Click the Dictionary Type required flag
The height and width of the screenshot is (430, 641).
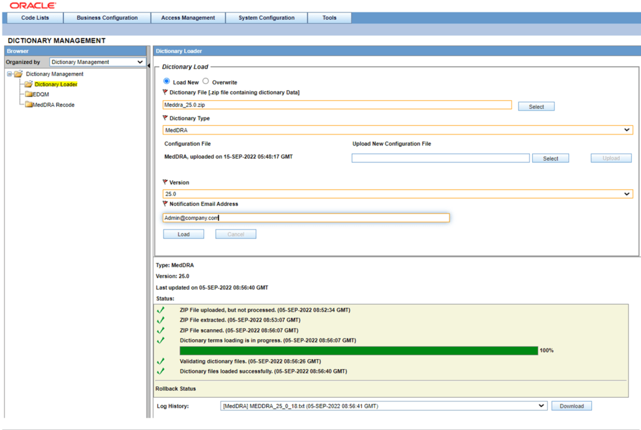pyautogui.click(x=165, y=118)
